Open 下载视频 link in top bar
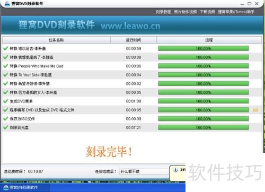Image resolution: width=265 pixels, height=192 pixels. coord(207,12)
